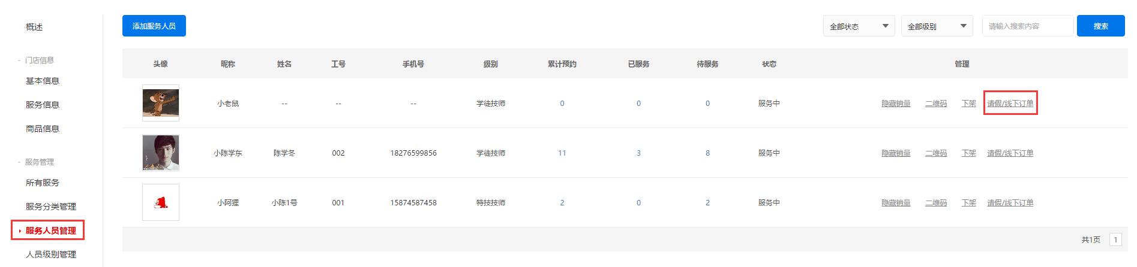This screenshot has width=1137, height=267.
Task: Click 已服务 count 0 for 小阿狸
Action: 638,203
